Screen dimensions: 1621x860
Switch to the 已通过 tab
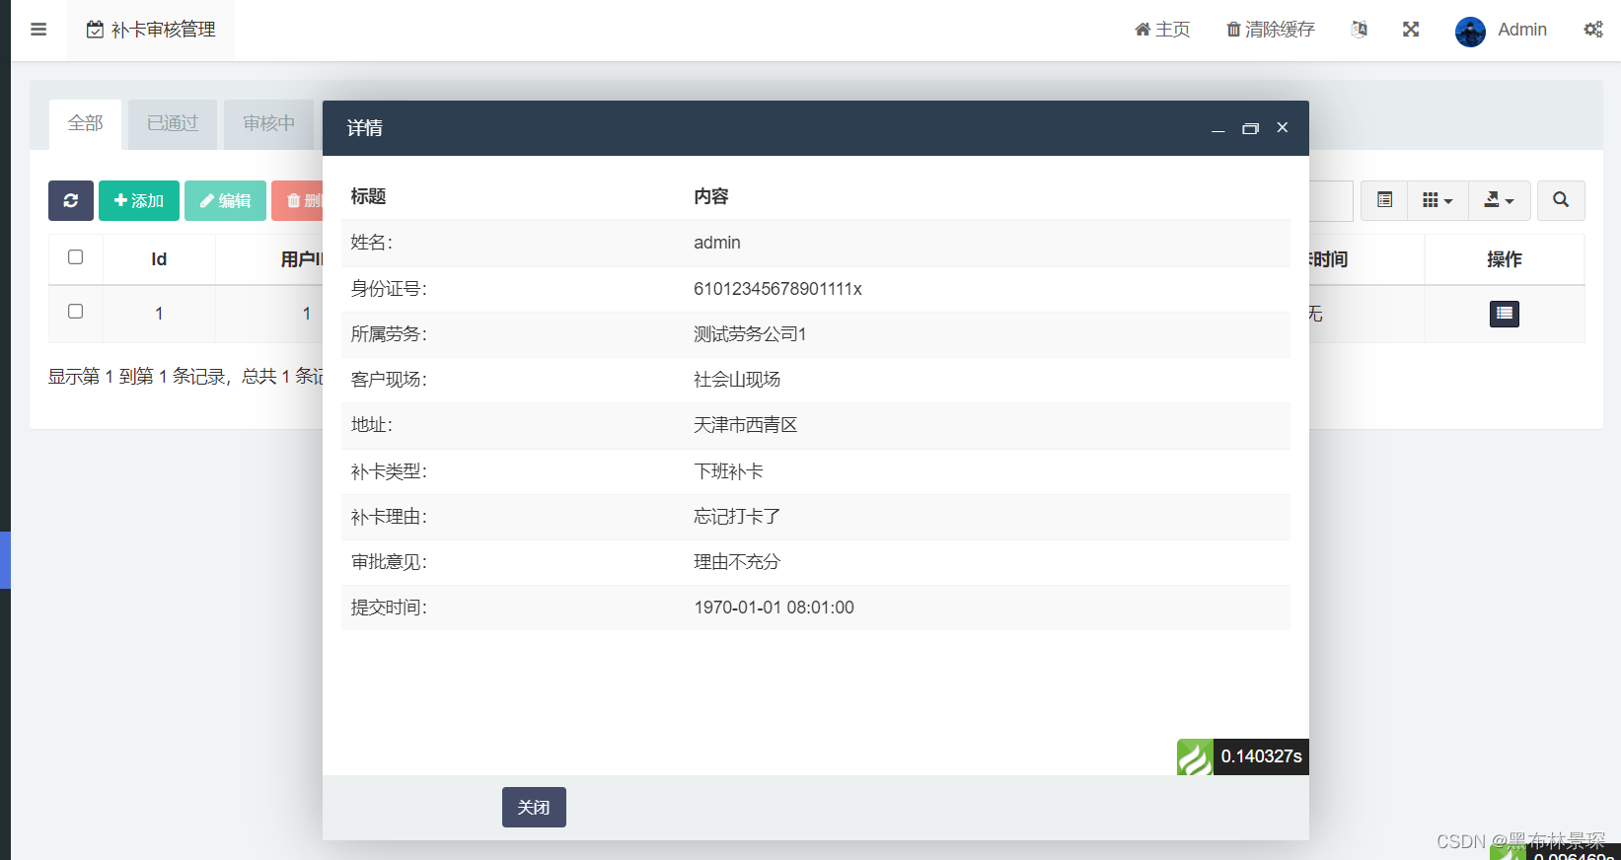pyautogui.click(x=173, y=123)
